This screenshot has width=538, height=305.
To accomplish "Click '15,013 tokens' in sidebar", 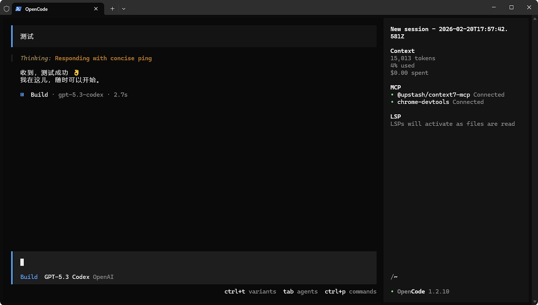I will click(413, 58).
